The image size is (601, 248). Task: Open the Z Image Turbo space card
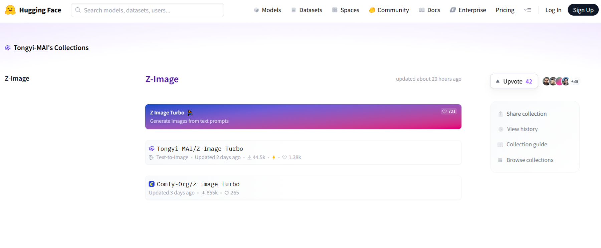[303, 117]
